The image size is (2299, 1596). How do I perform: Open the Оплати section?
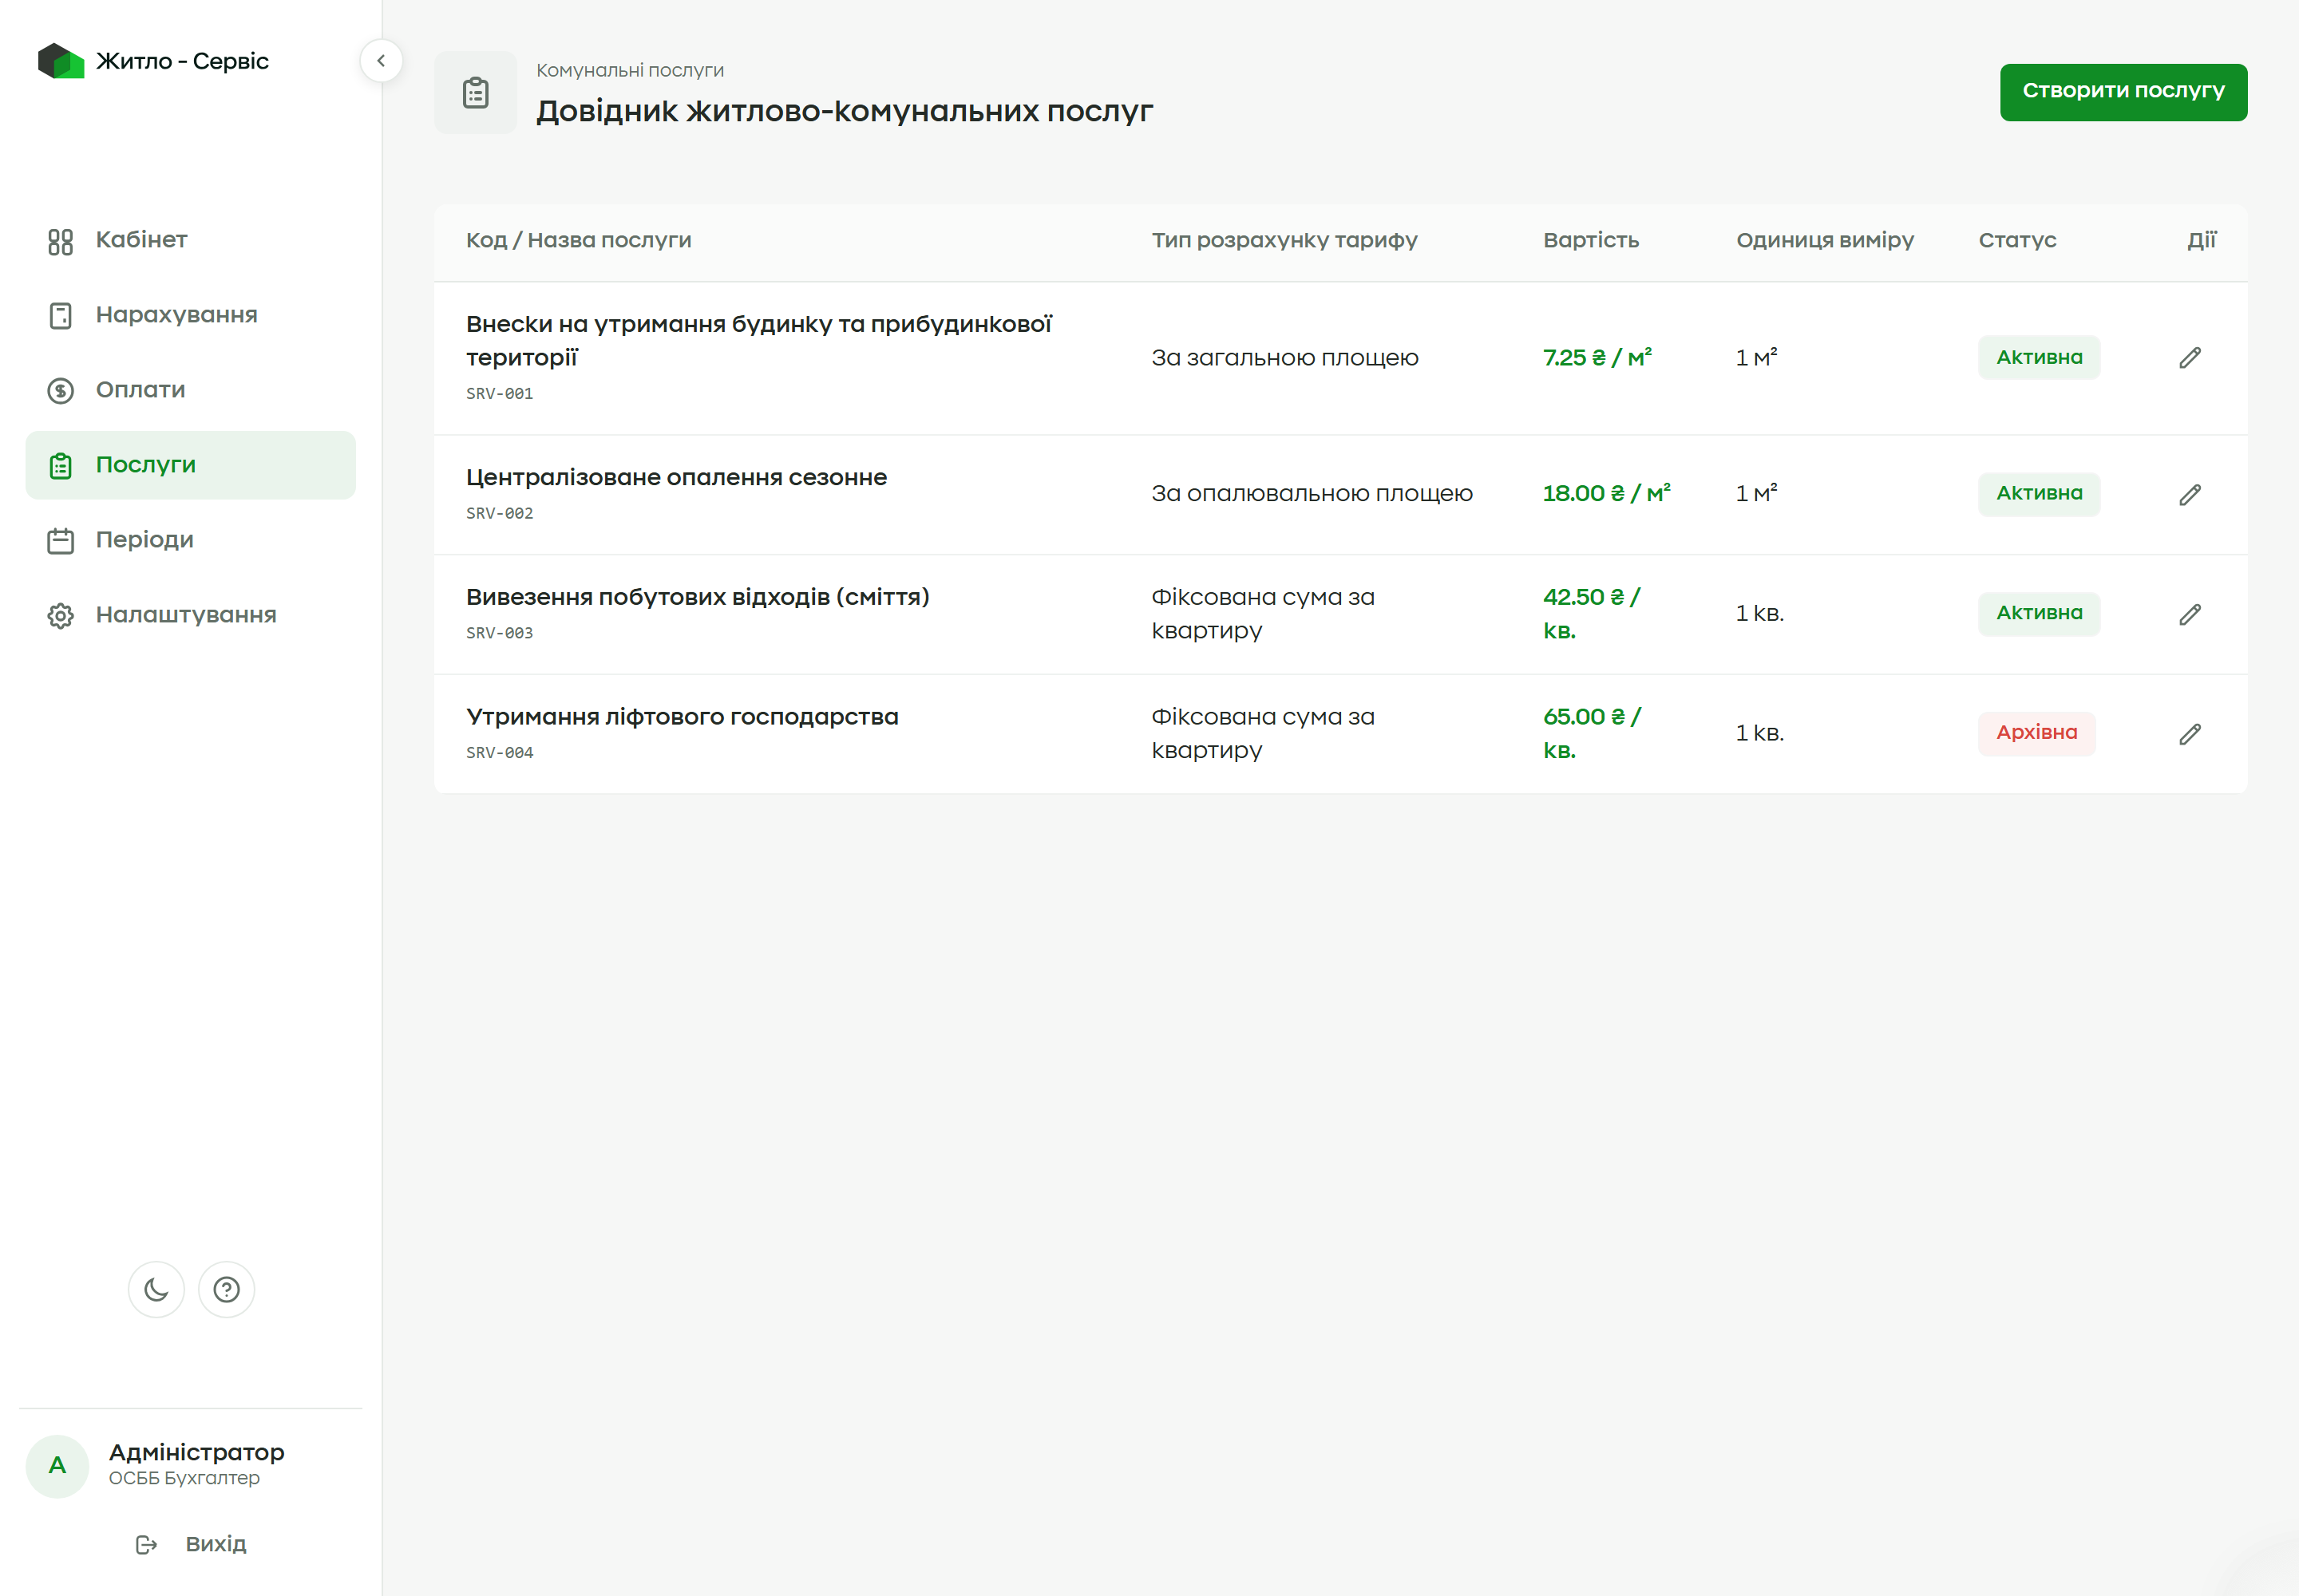coord(190,390)
